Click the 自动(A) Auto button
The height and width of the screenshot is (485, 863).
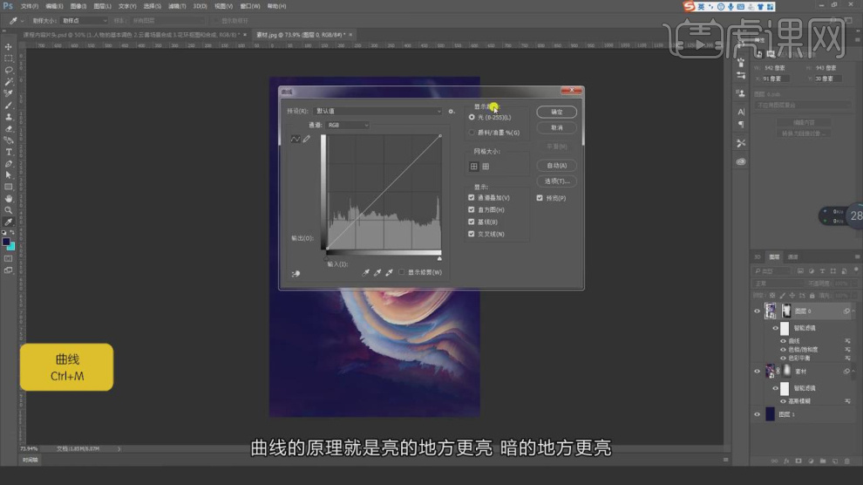tap(556, 166)
